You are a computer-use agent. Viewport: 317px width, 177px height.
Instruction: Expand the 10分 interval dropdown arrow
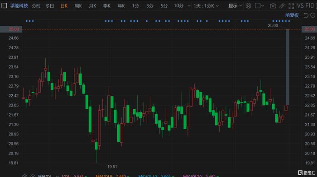(189, 6)
